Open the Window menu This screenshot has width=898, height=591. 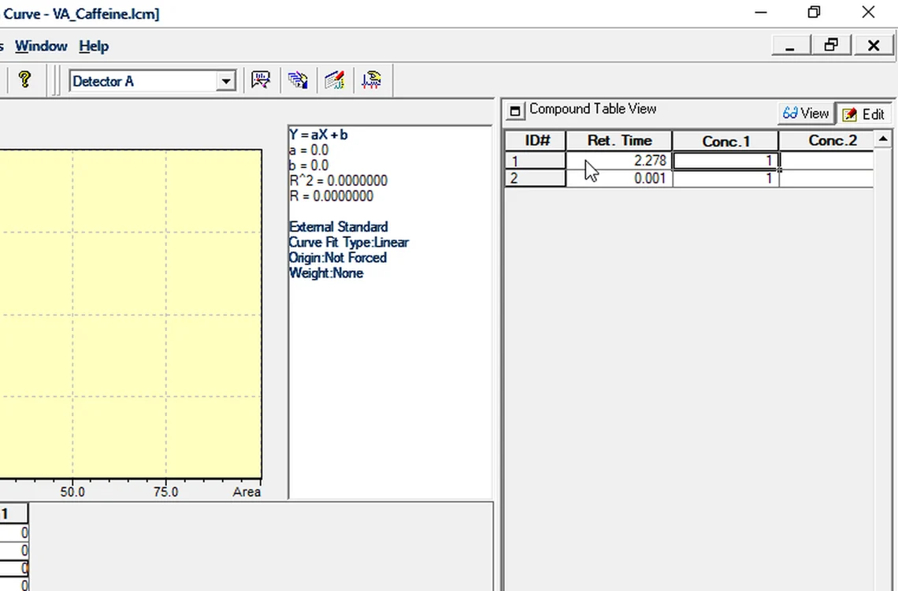[x=41, y=46]
